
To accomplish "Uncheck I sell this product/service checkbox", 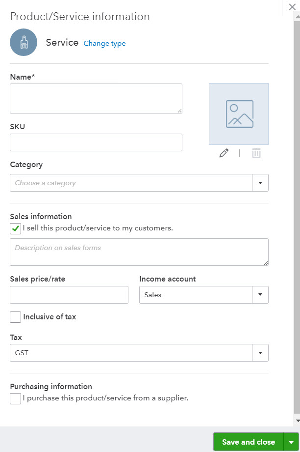I will [16, 228].
